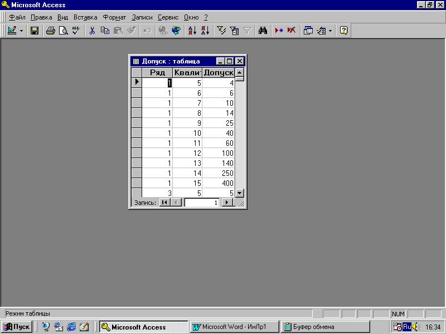Click the Format Painter brush icon
446x334 pixels.
pos(131,31)
